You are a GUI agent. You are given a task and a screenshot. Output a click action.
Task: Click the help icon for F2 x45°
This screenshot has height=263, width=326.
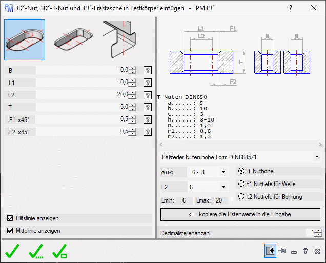click(x=148, y=132)
